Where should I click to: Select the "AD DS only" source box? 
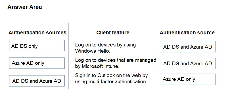pos(37,46)
